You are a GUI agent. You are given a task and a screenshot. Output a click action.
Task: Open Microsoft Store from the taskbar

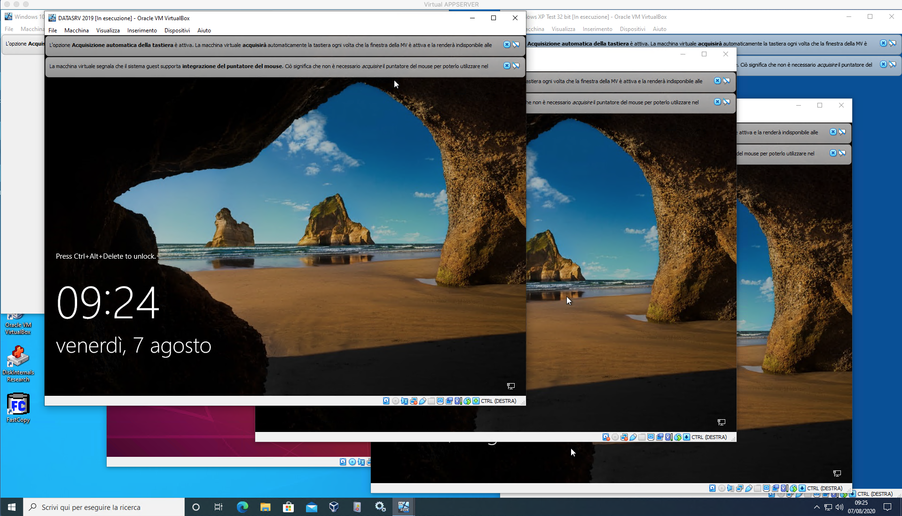click(288, 507)
